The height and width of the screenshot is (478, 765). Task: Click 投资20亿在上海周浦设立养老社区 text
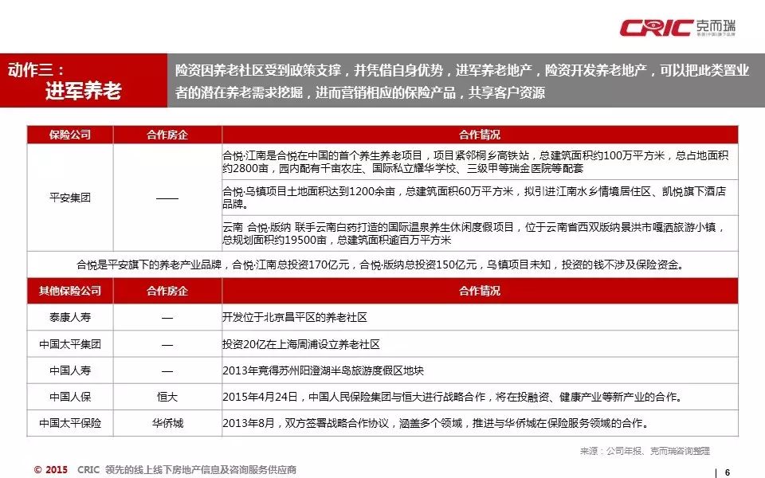301,344
